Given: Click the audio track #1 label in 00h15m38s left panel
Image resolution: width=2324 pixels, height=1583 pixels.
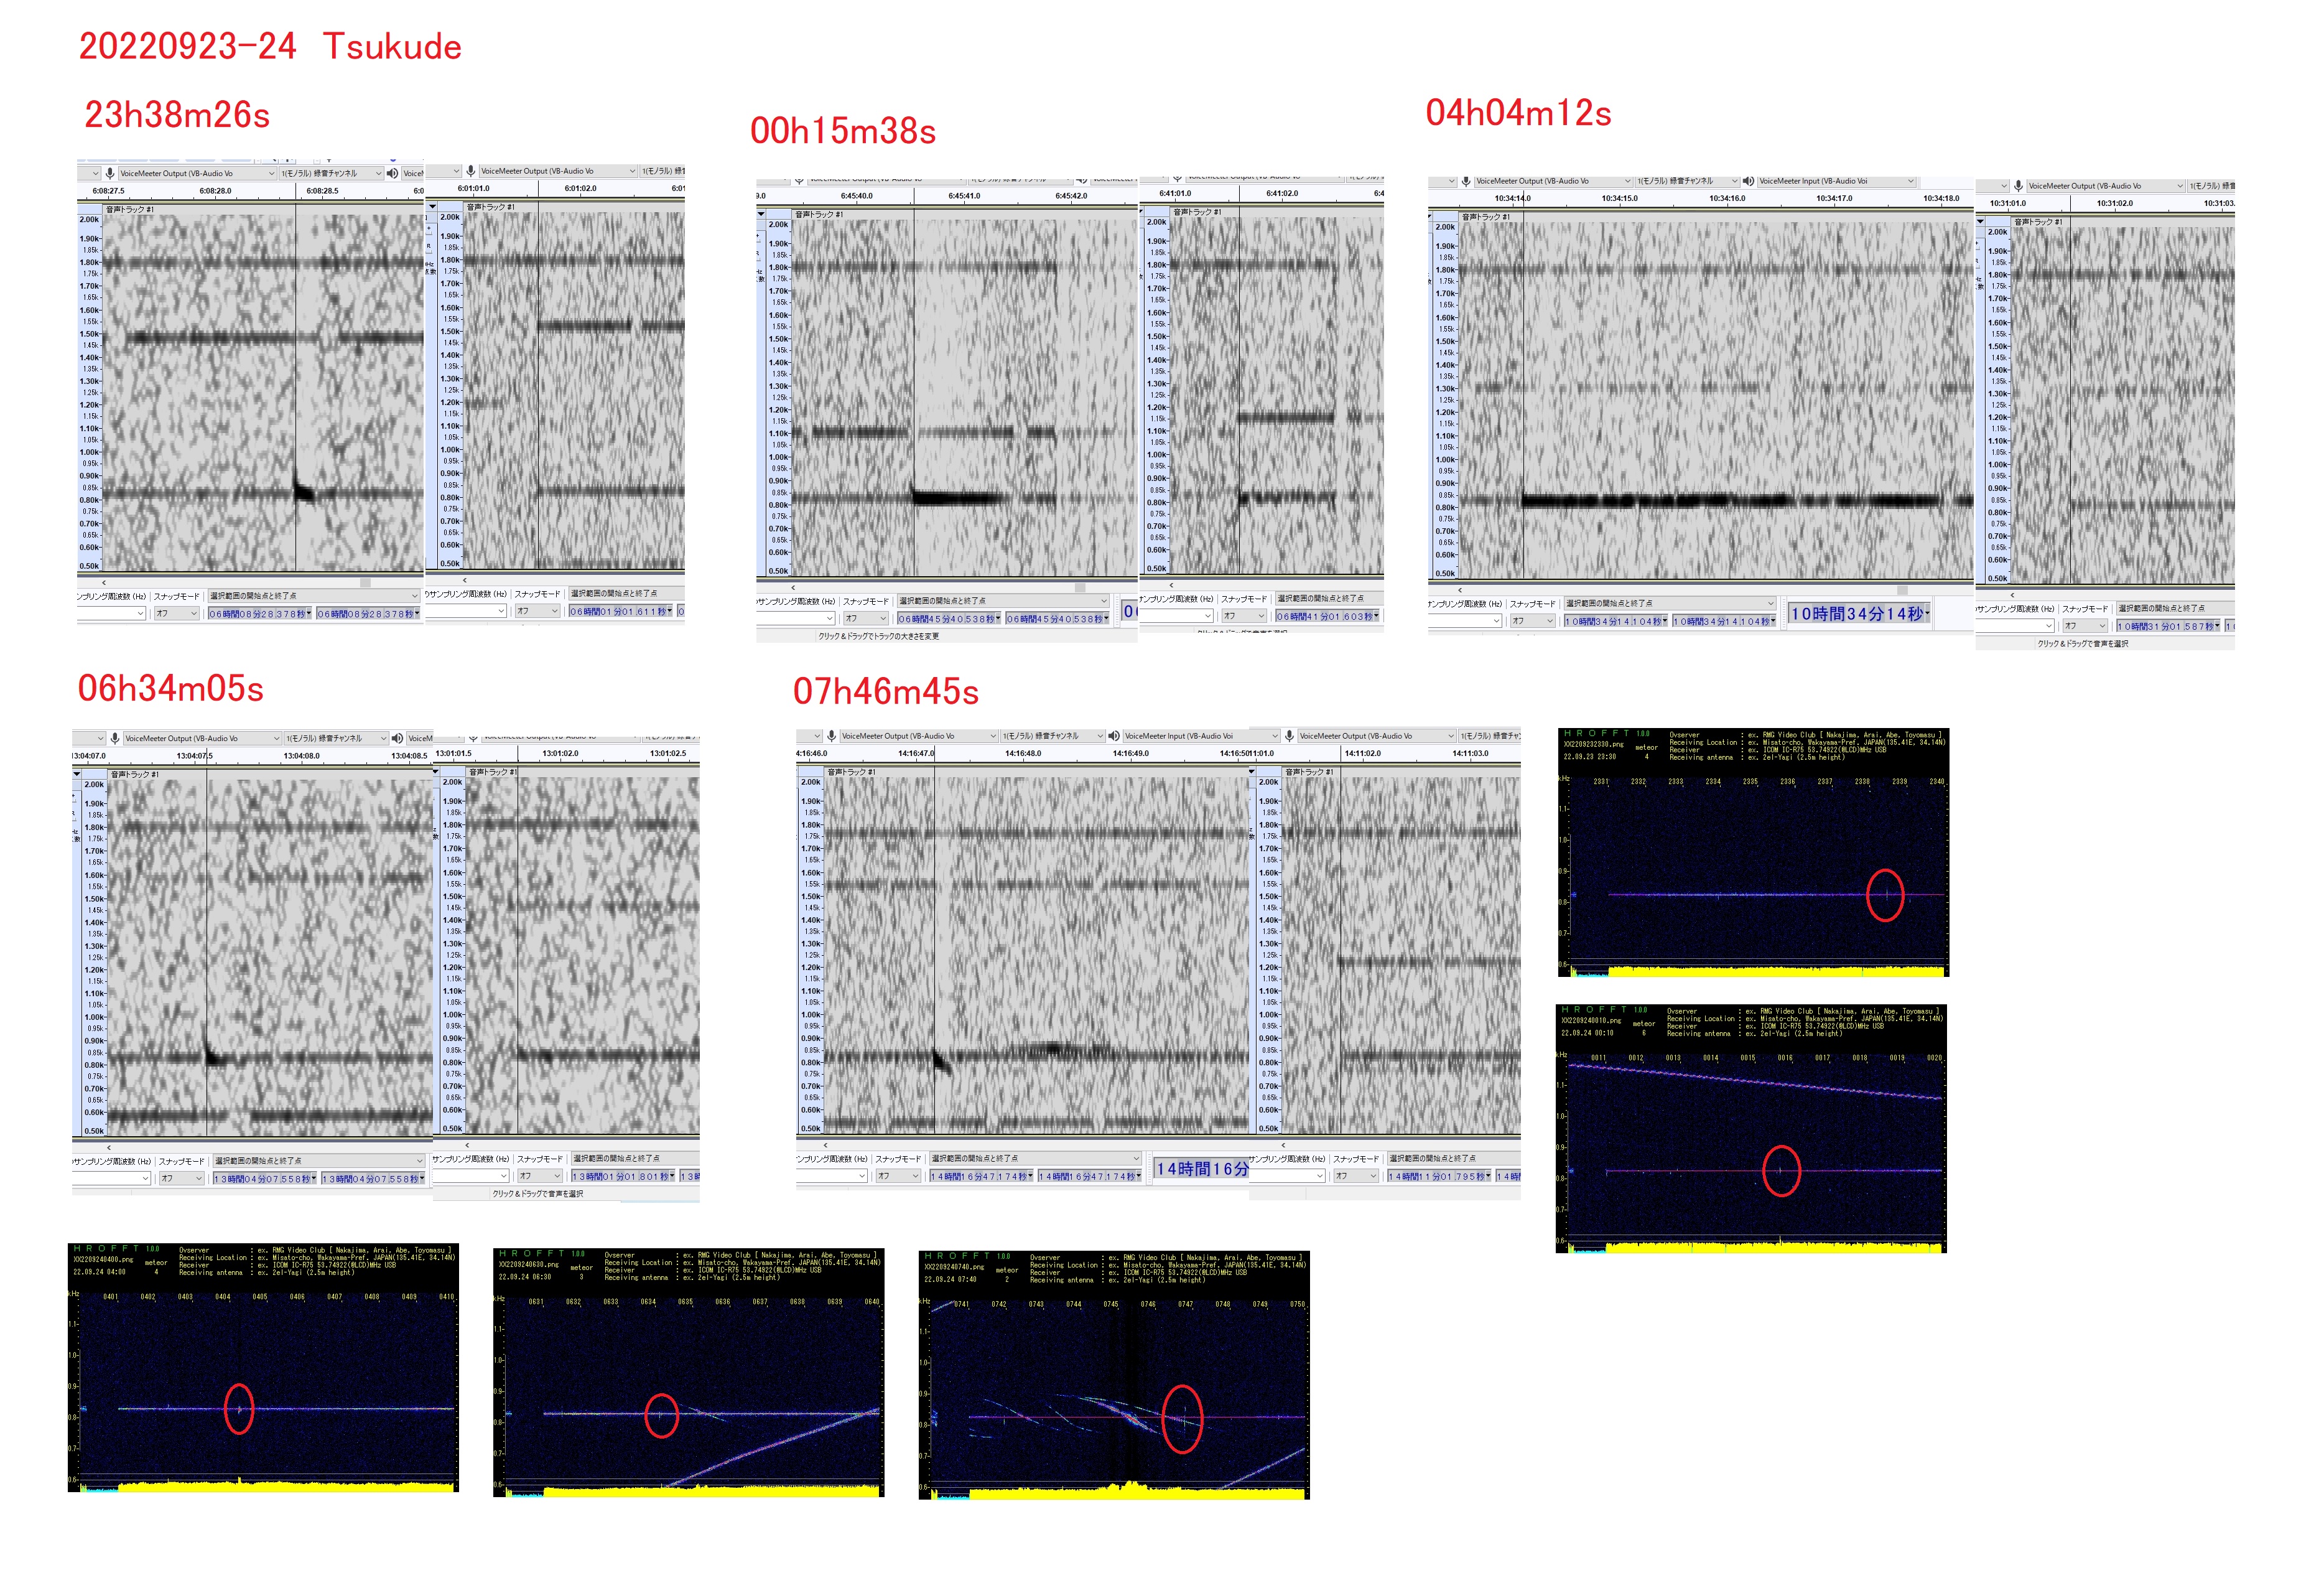Looking at the screenshot, I should point(819,214).
